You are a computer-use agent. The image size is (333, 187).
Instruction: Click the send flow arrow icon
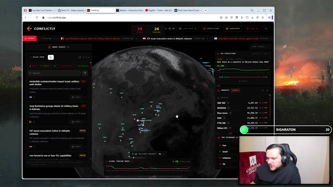coord(242,17)
